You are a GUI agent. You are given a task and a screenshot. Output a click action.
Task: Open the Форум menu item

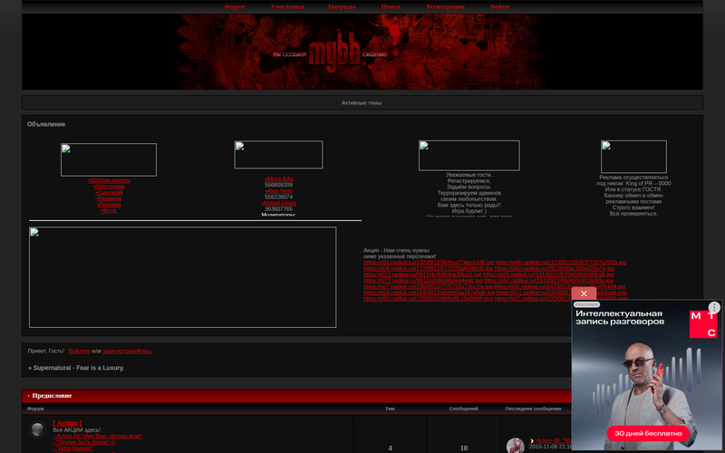pyautogui.click(x=235, y=6)
